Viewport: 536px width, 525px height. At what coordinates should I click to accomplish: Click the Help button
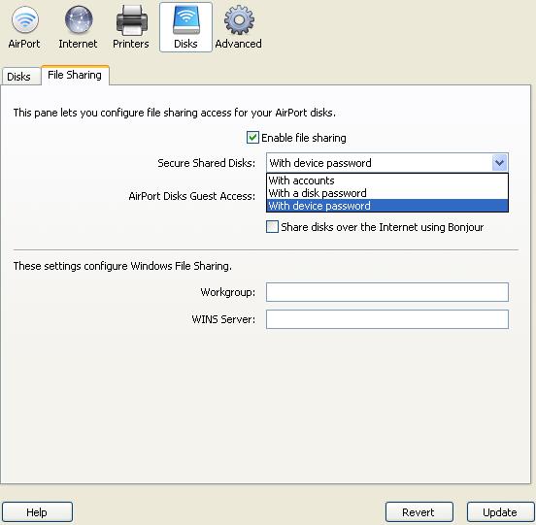pos(37,512)
